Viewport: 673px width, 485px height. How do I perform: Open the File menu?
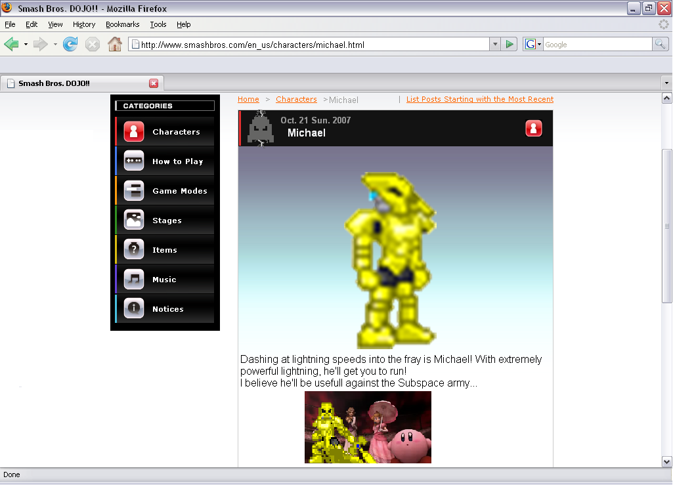[10, 24]
